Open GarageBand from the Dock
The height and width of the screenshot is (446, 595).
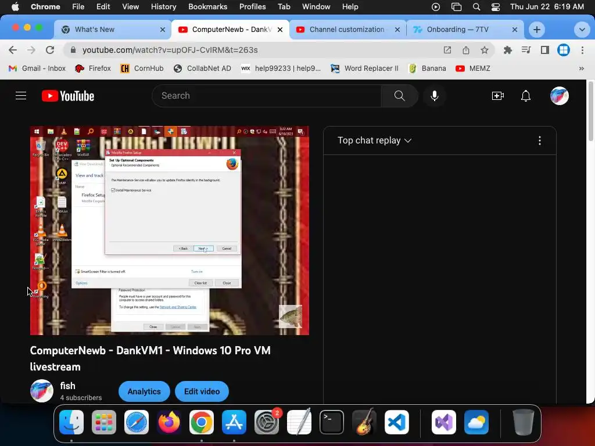[x=364, y=422]
